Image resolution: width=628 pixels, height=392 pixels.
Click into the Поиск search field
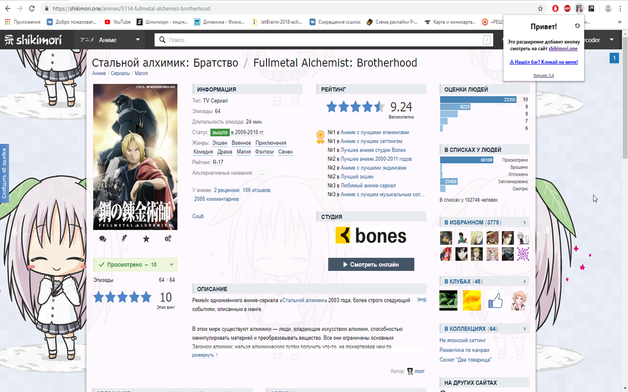[324, 40]
